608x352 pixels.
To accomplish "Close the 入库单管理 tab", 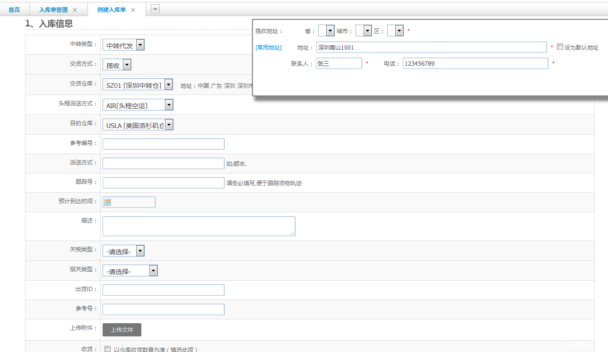I will 75,10.
